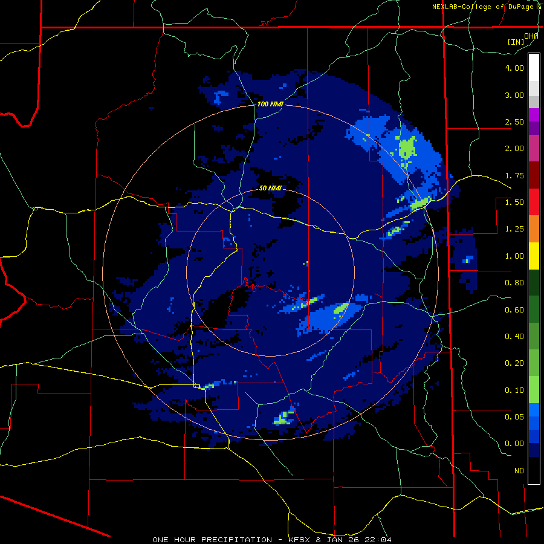Viewport: 544px width, 544px height.
Task: Click the 0.00 legend value
Action: click(x=514, y=444)
